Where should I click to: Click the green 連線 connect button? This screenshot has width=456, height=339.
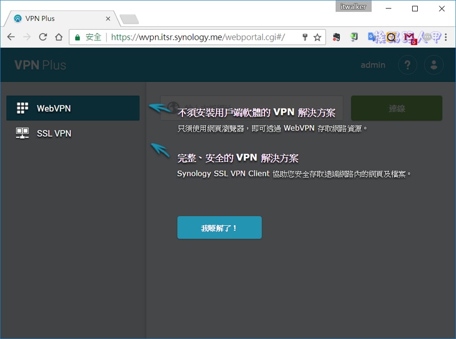pos(397,108)
